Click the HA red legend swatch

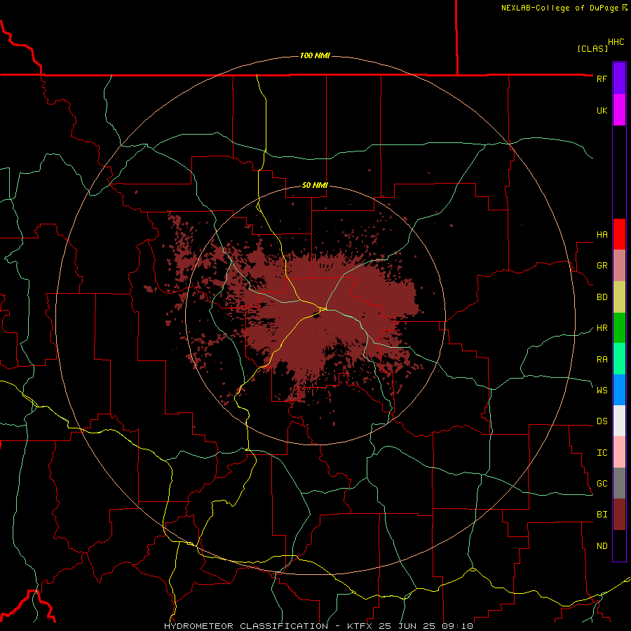pos(619,234)
